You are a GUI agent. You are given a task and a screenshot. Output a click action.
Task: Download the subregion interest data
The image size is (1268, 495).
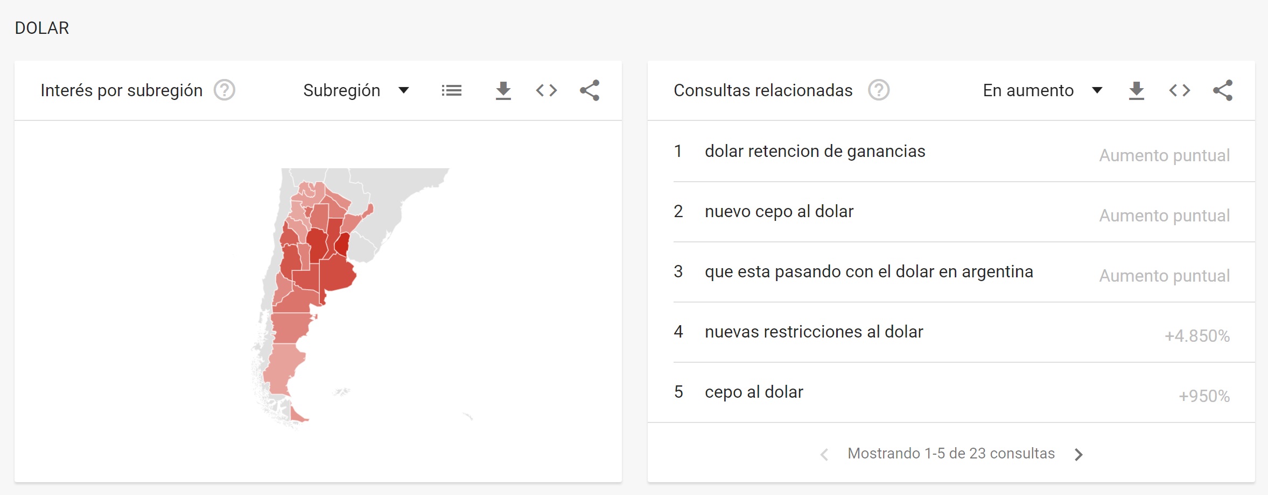click(503, 90)
